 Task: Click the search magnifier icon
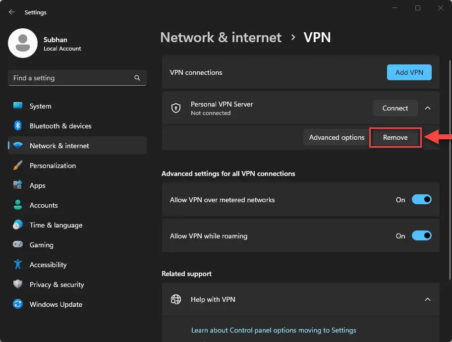137,78
